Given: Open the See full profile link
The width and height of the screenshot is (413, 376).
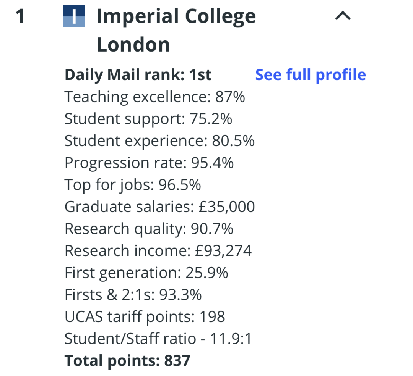Looking at the screenshot, I should 311,75.
